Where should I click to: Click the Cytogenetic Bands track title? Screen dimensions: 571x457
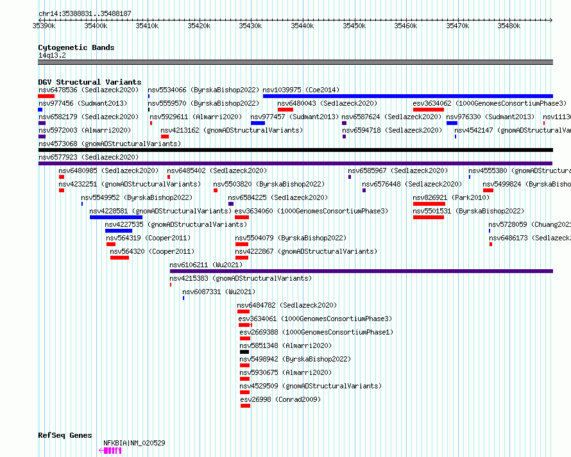click(76, 47)
